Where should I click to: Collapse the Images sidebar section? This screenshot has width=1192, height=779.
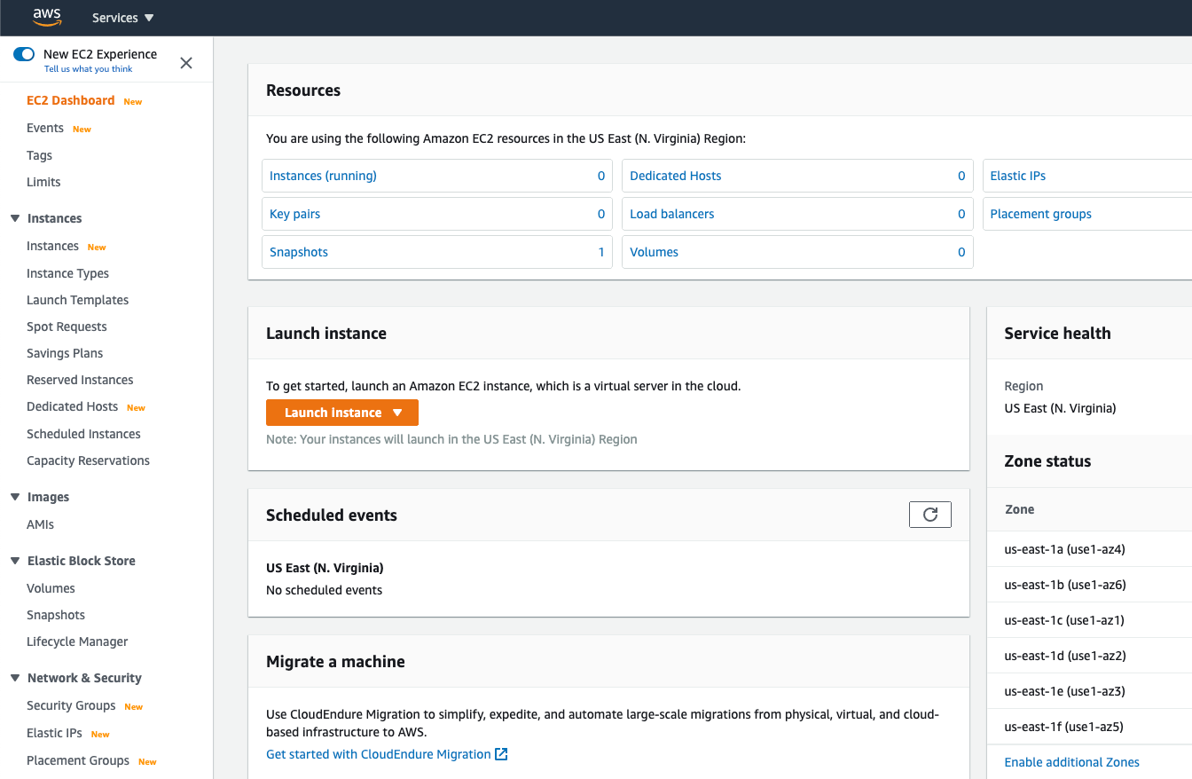tap(15, 497)
